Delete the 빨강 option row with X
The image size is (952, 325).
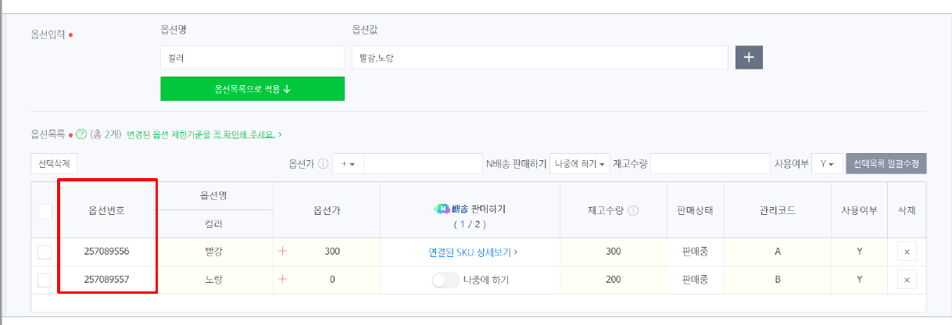point(907,252)
